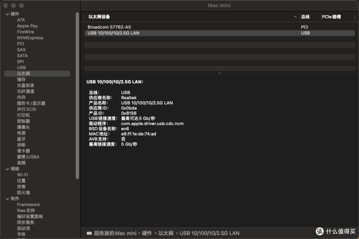Select 雷雳/USB4 in the sidebar
The image size is (359, 239).
tap(28, 157)
